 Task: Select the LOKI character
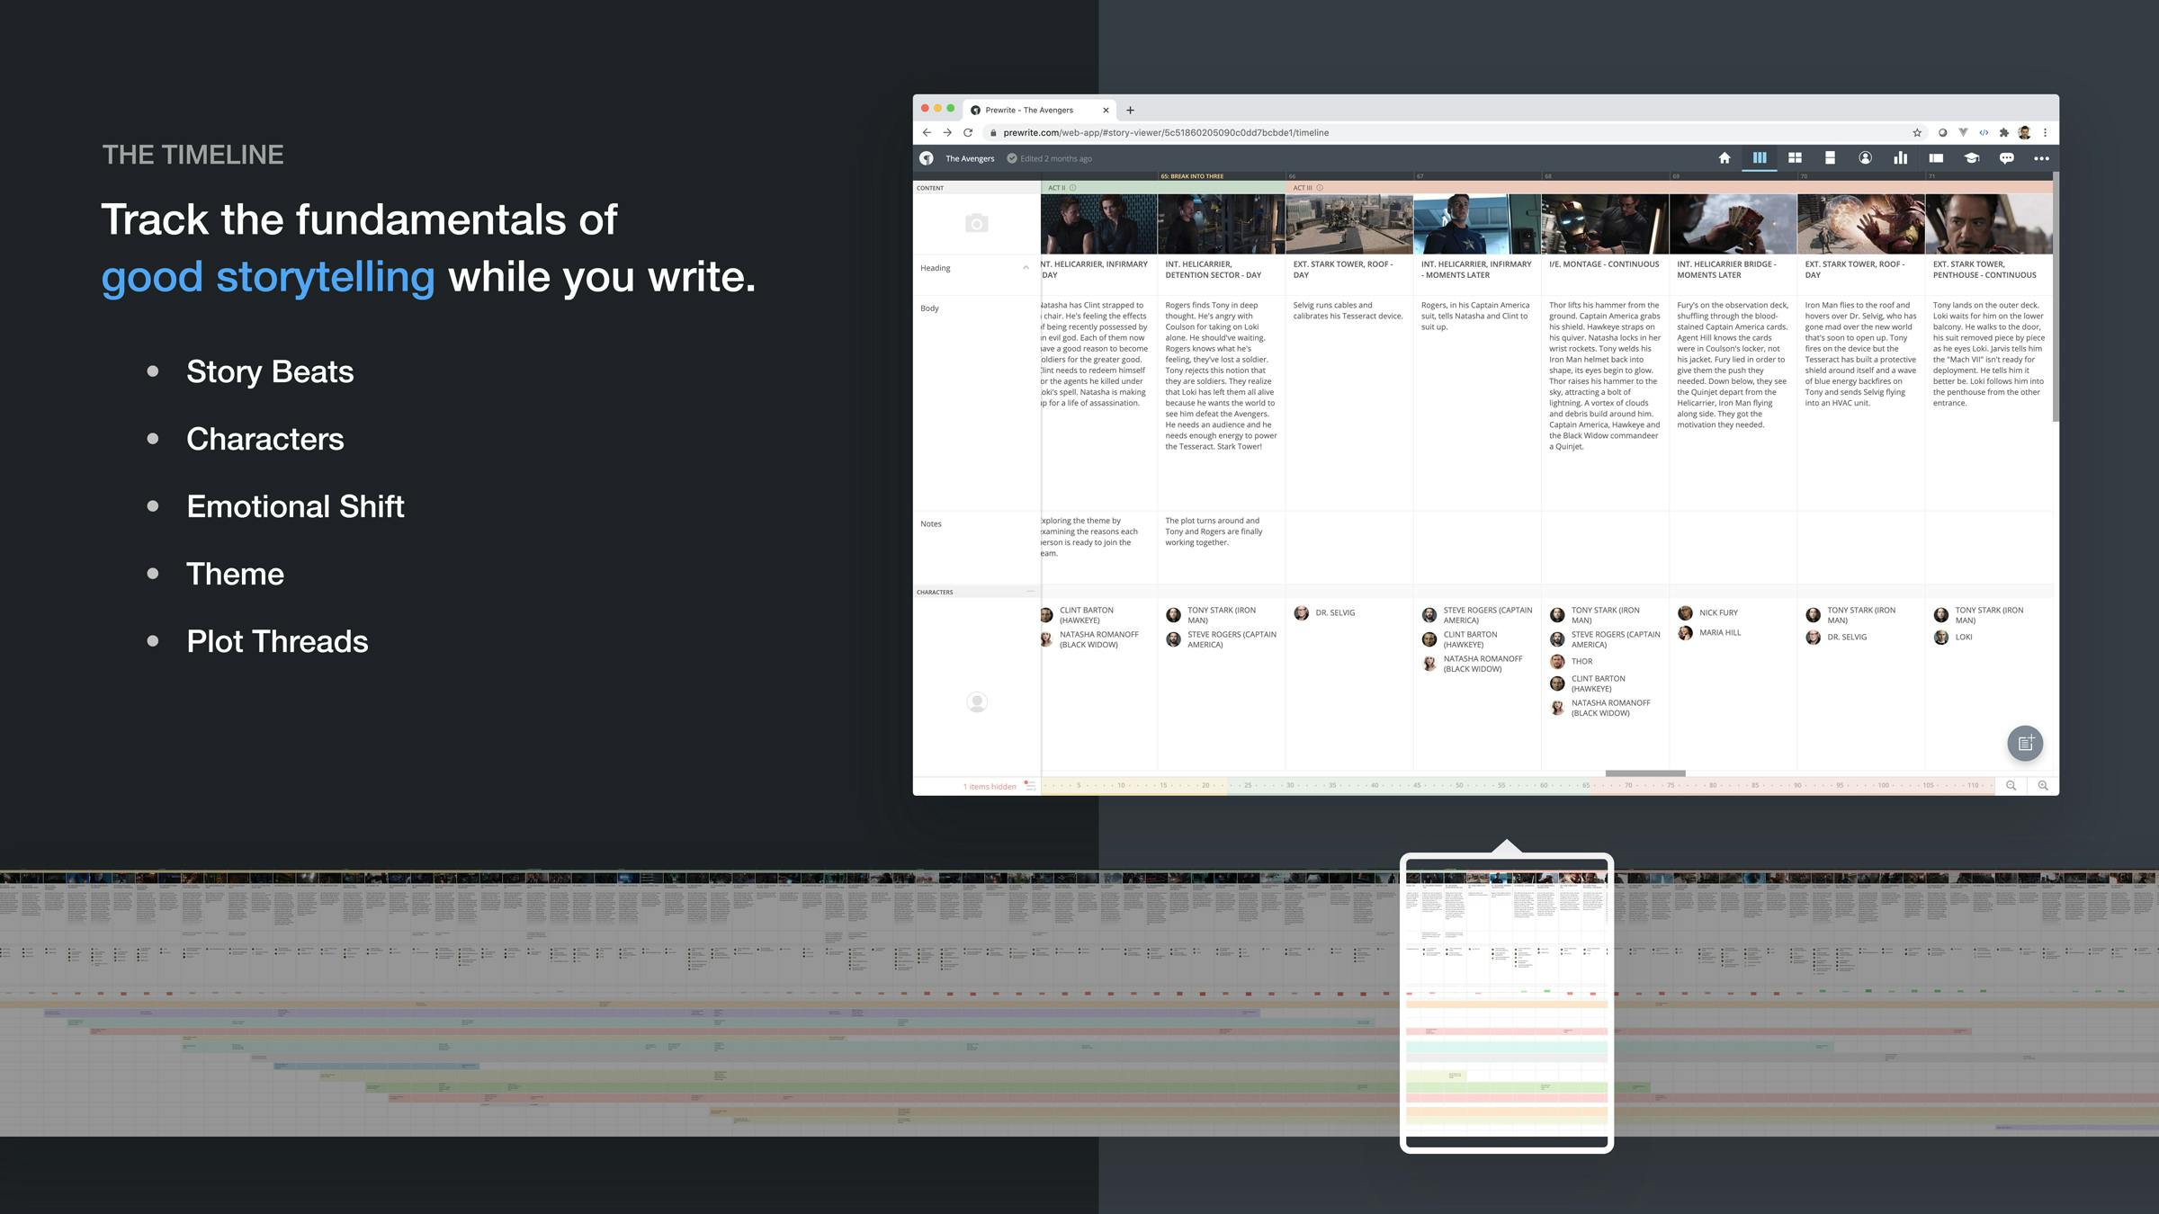[x=1954, y=638]
